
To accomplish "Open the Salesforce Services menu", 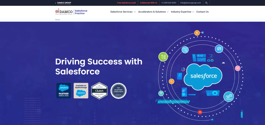I will pos(121,12).
